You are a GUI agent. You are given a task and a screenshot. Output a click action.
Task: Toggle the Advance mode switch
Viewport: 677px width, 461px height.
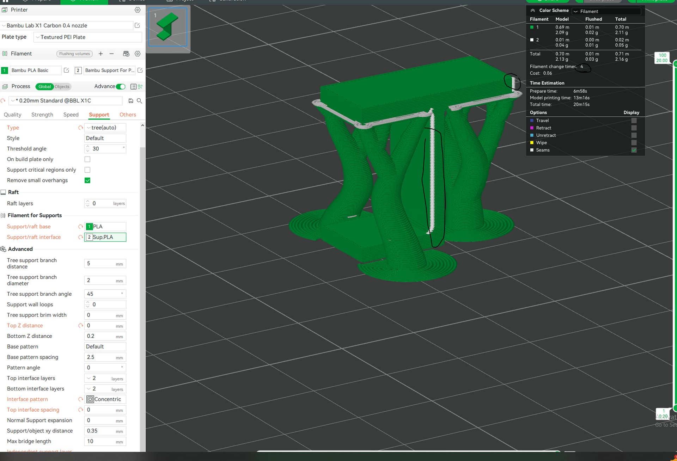click(x=121, y=86)
